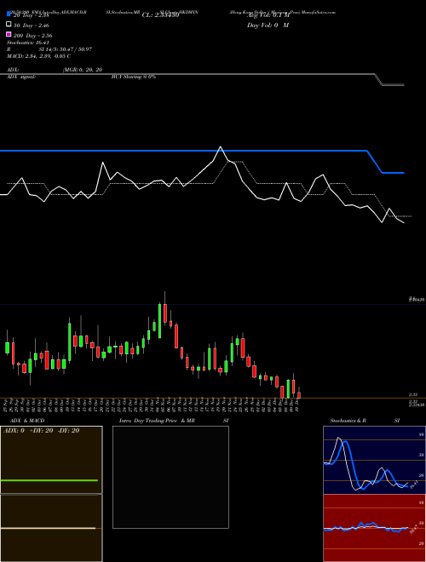Screen dimensions: 426x562
Task: Open the blue Stochastics chart panel
Action: pos(374,460)
